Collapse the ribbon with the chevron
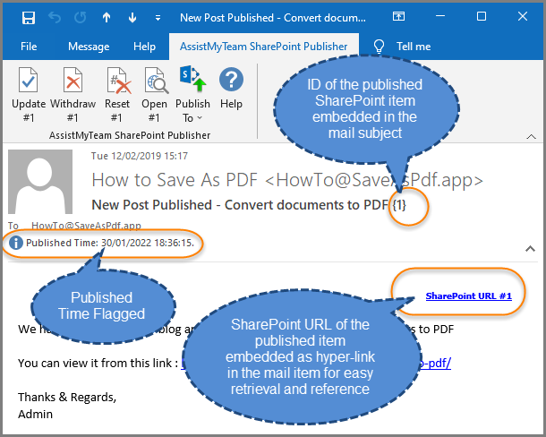 (x=532, y=135)
